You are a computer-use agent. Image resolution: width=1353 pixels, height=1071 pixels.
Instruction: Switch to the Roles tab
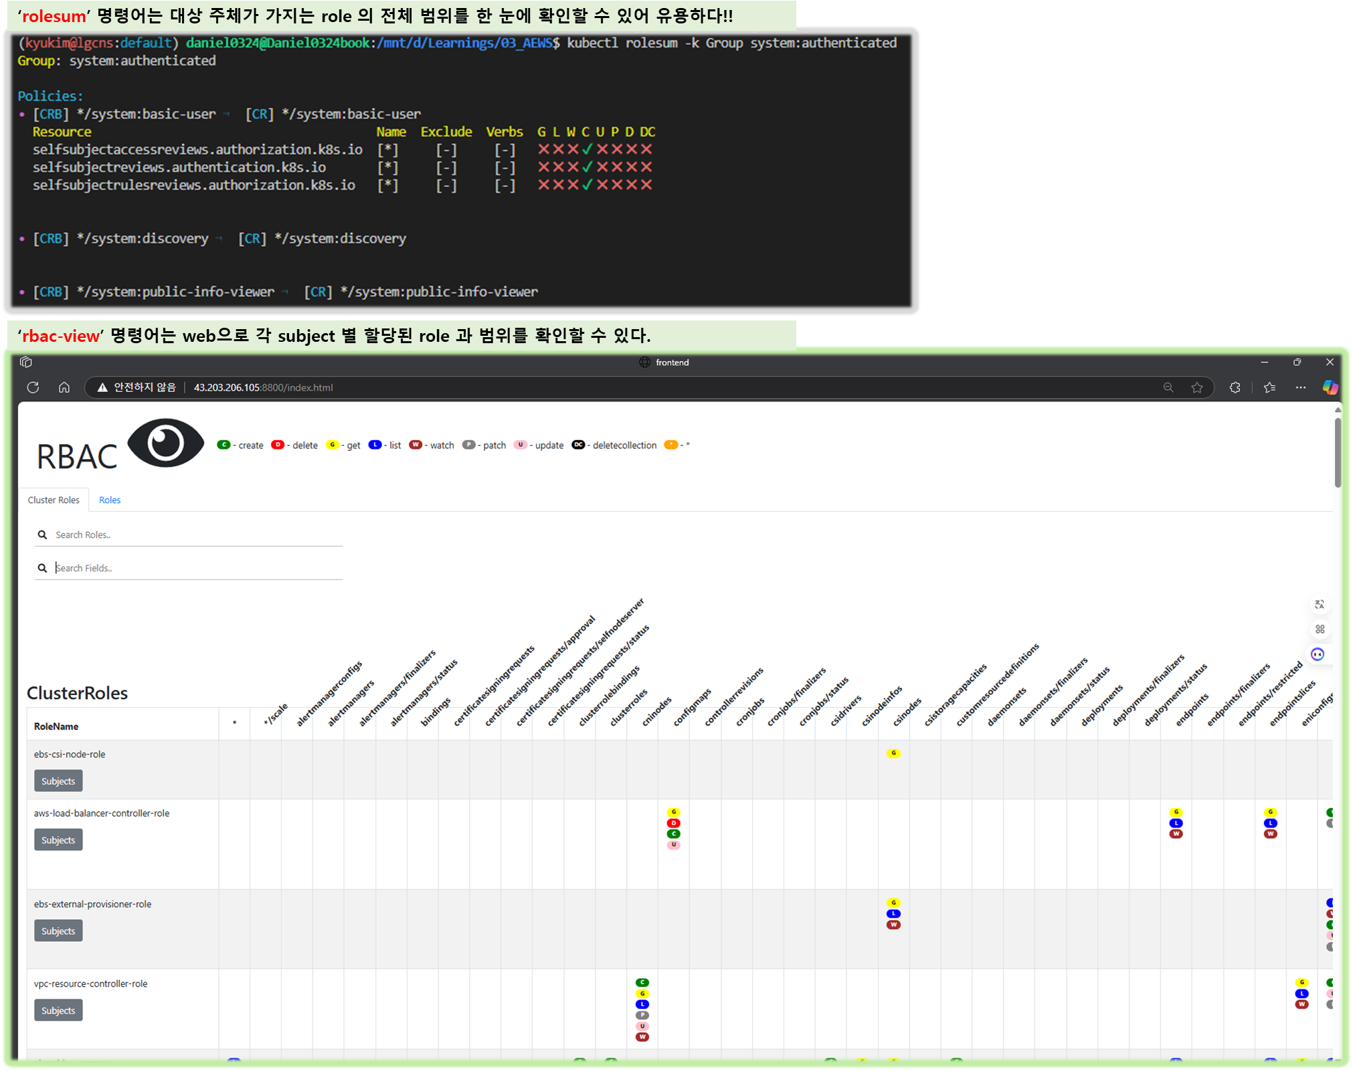pyautogui.click(x=110, y=500)
